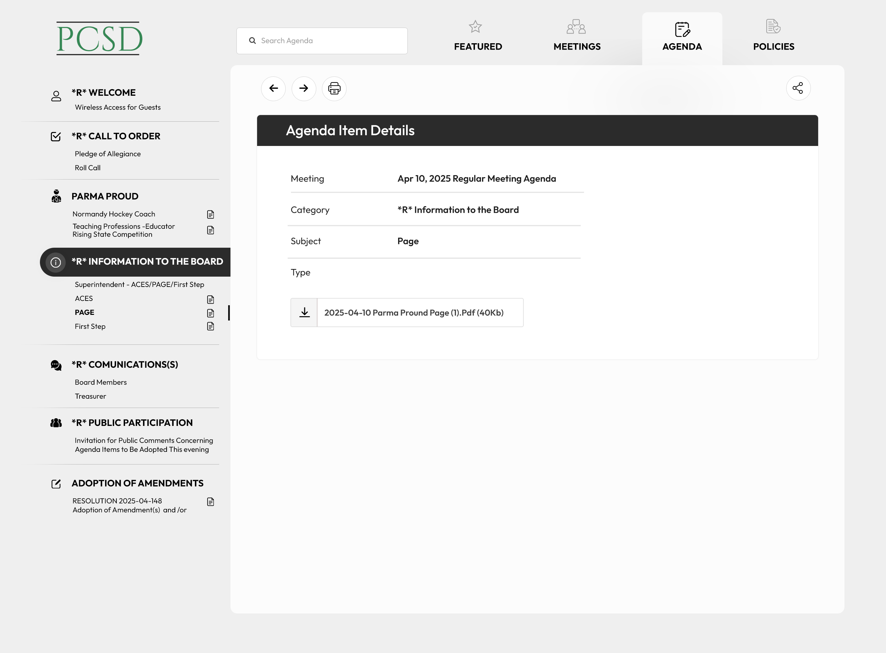Expand *R* PUBLIC PARTICIPATION section

coord(132,423)
